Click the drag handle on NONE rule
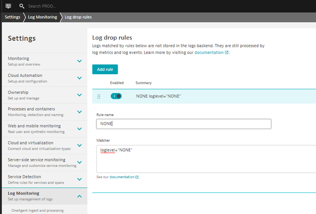Viewport: 316px width, 214px height. 98,96
